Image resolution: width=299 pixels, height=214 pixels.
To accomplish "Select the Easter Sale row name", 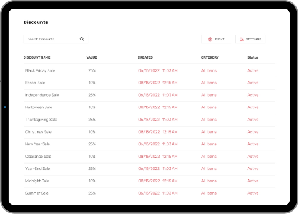I will [x=35, y=83].
